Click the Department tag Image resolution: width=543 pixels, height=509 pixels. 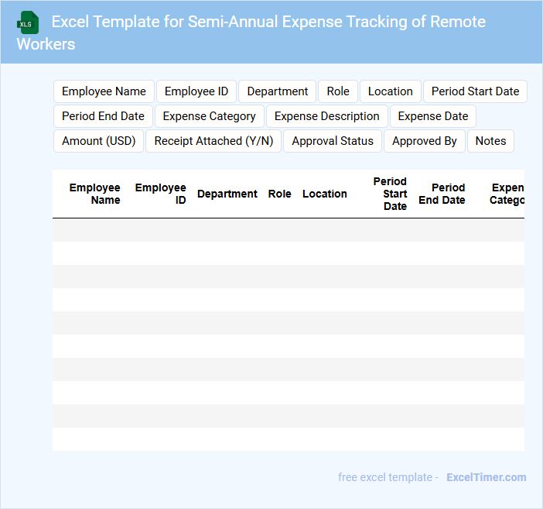277,91
